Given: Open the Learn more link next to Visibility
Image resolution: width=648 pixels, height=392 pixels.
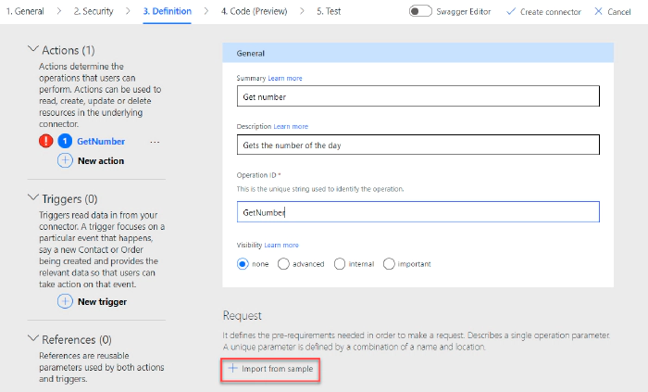Looking at the screenshot, I should (x=281, y=246).
